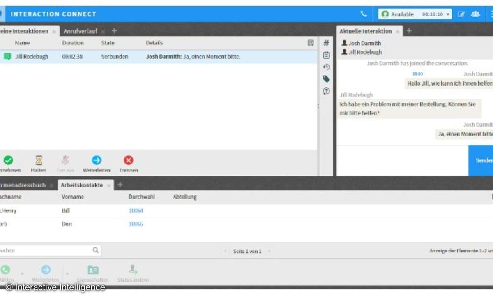
Task: Close the Aktuelle Interaktion tab
Action: pyautogui.click(x=397, y=31)
